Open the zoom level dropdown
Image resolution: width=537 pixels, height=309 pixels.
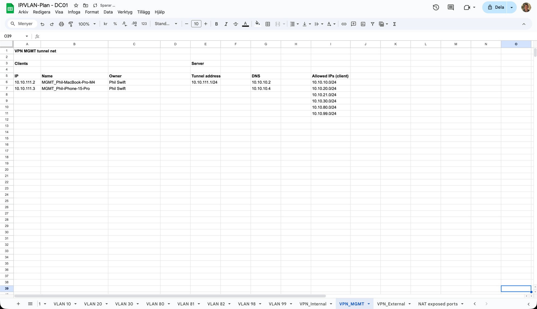click(x=86, y=24)
